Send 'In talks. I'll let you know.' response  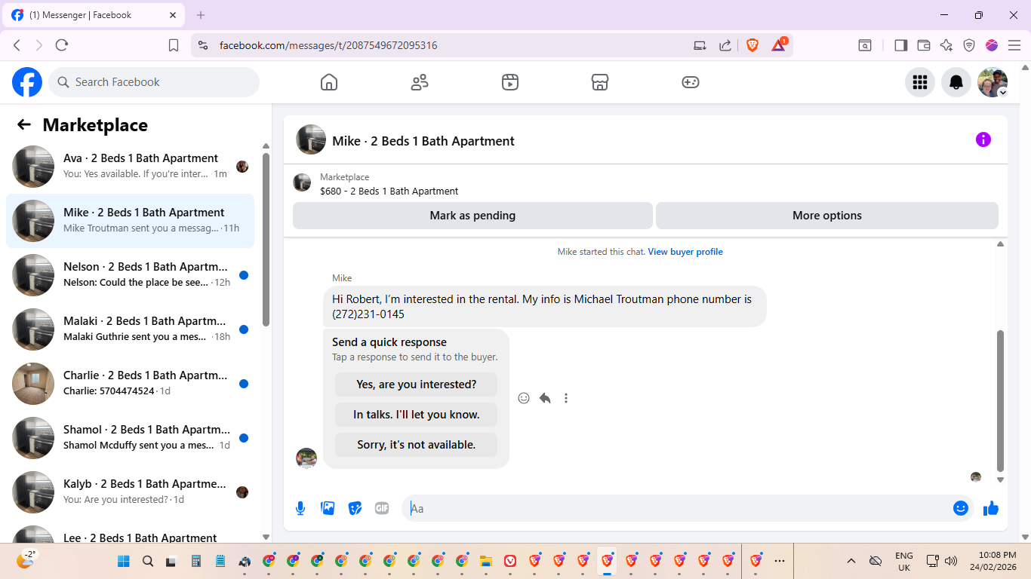pyautogui.click(x=417, y=415)
